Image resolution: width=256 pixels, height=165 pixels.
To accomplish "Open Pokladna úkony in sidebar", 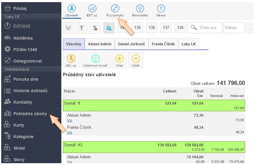I will click(30, 114).
